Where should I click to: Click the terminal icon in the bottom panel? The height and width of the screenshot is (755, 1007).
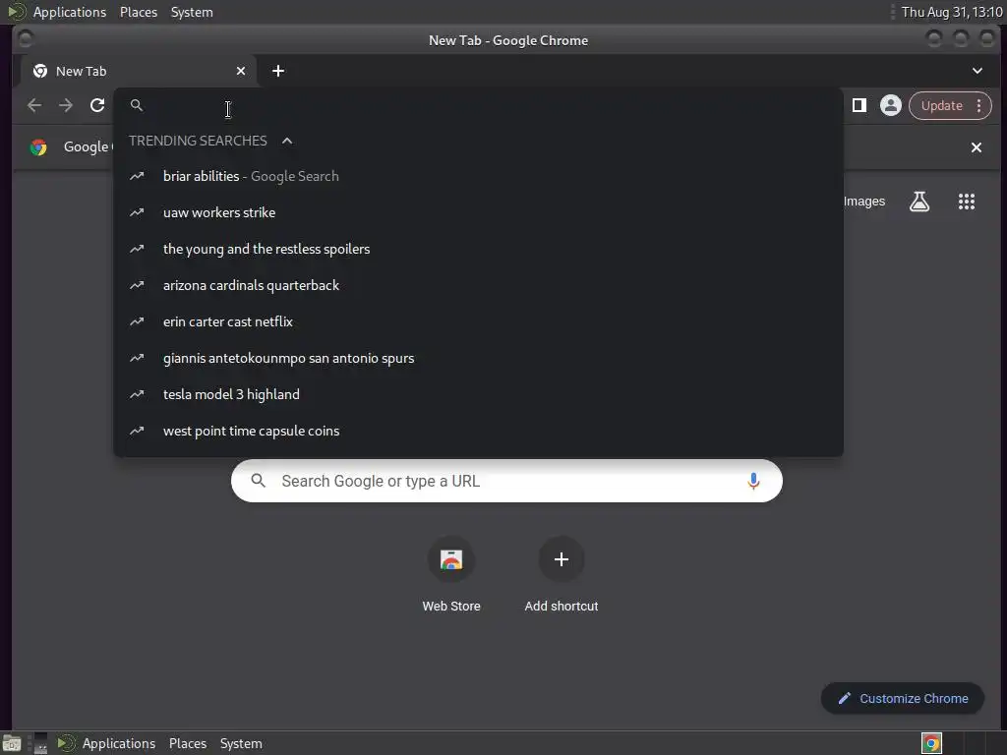(x=40, y=743)
